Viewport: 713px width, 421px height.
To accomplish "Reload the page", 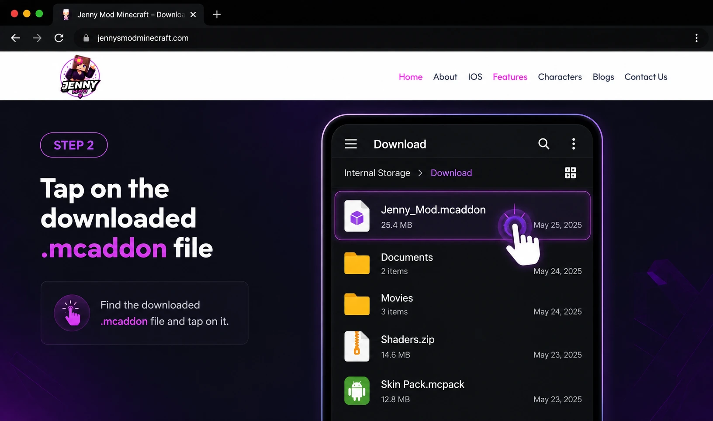I will click(x=59, y=38).
